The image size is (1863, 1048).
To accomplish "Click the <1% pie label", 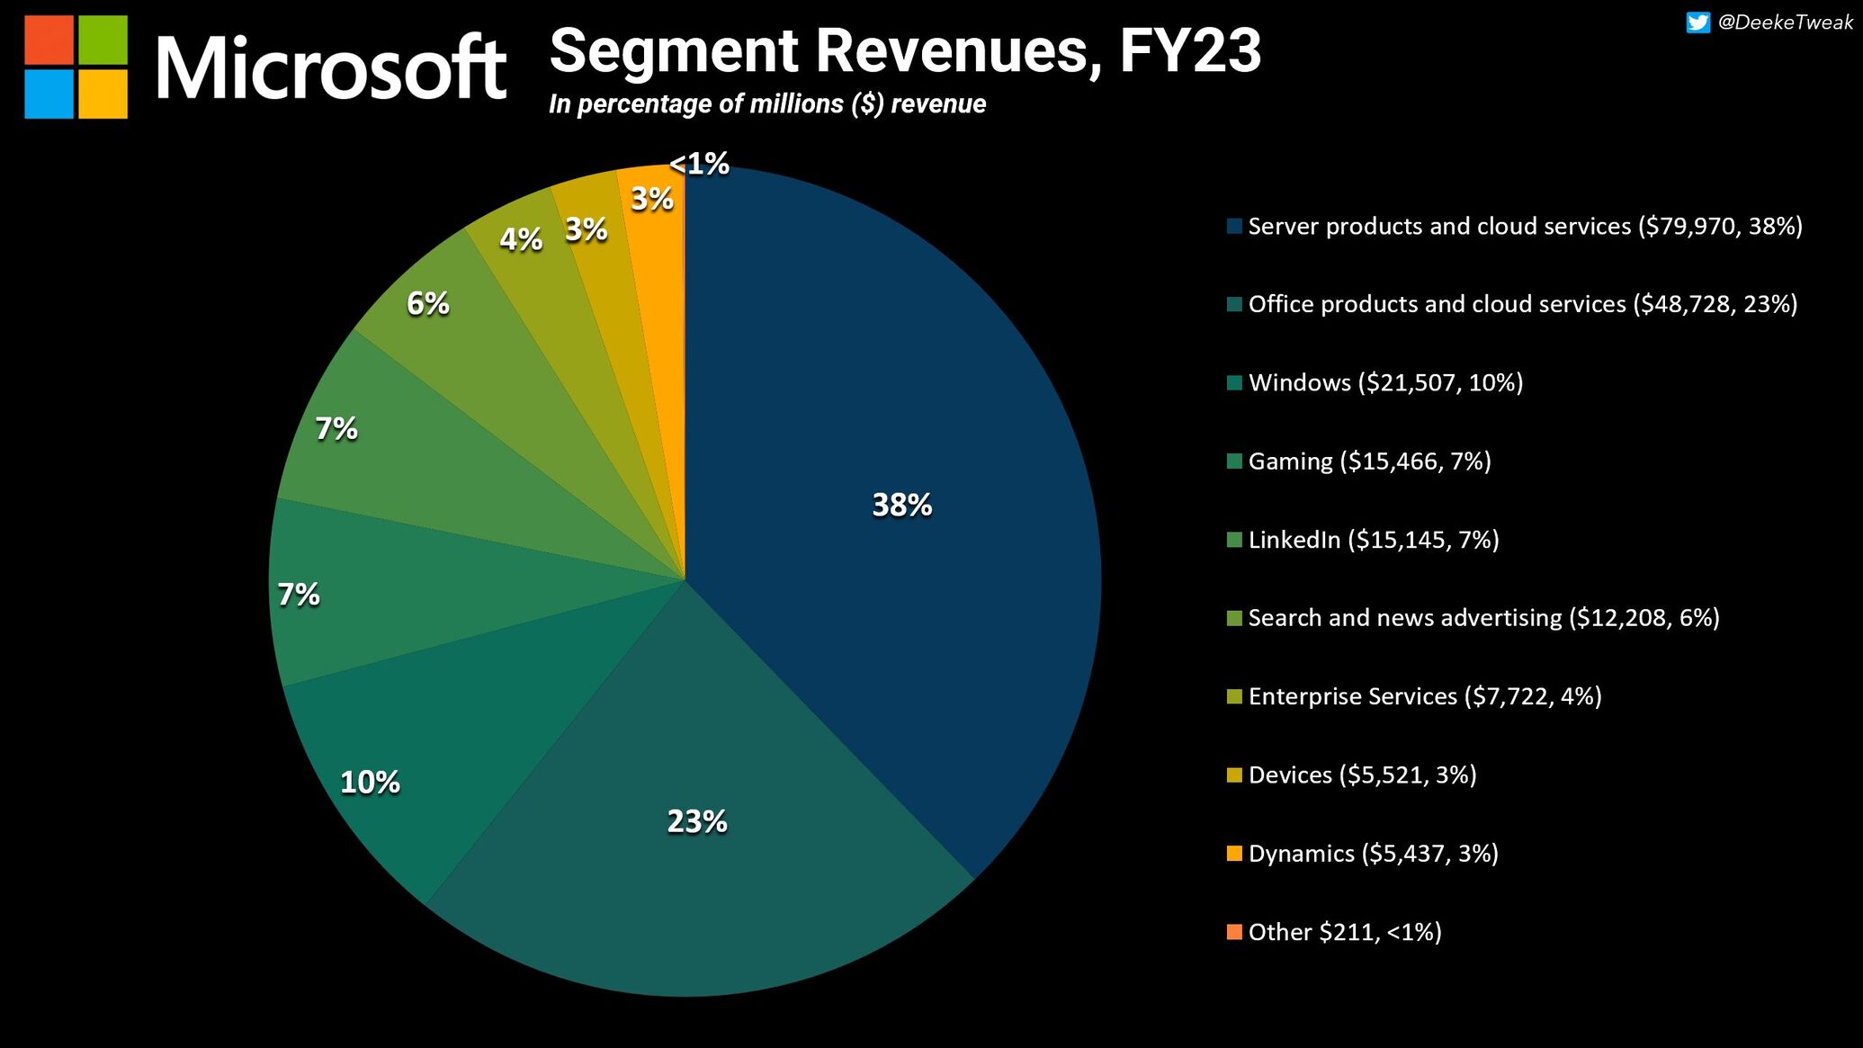I will pyautogui.click(x=700, y=164).
